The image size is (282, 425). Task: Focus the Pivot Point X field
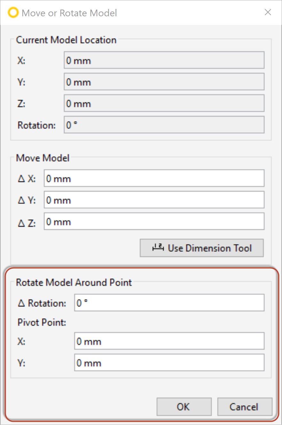coord(169,341)
